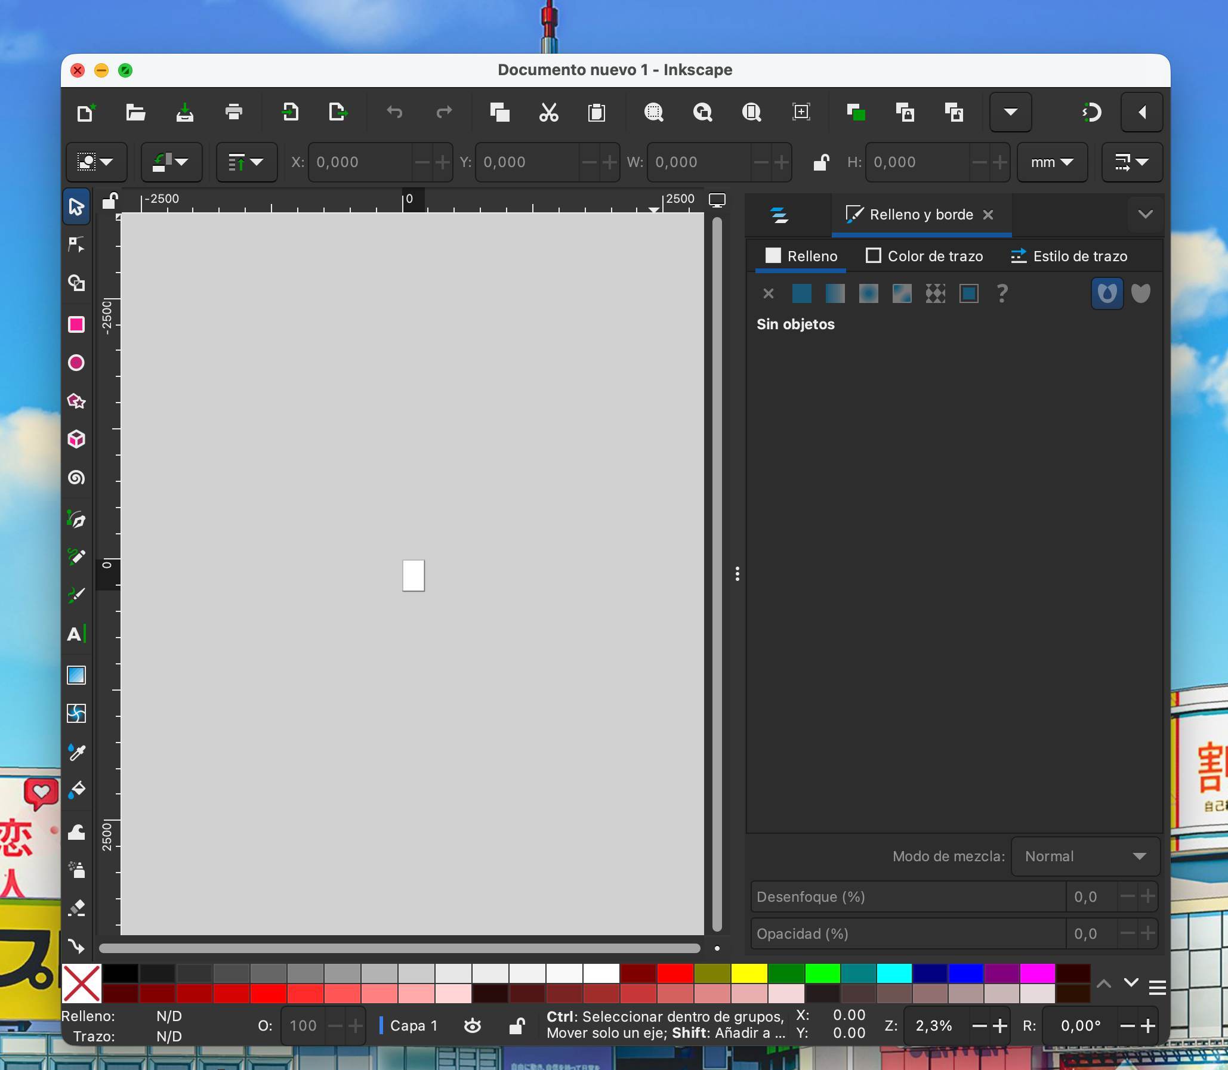Image resolution: width=1228 pixels, height=1070 pixels.
Task: Select the Gradient tool
Action: 76,675
